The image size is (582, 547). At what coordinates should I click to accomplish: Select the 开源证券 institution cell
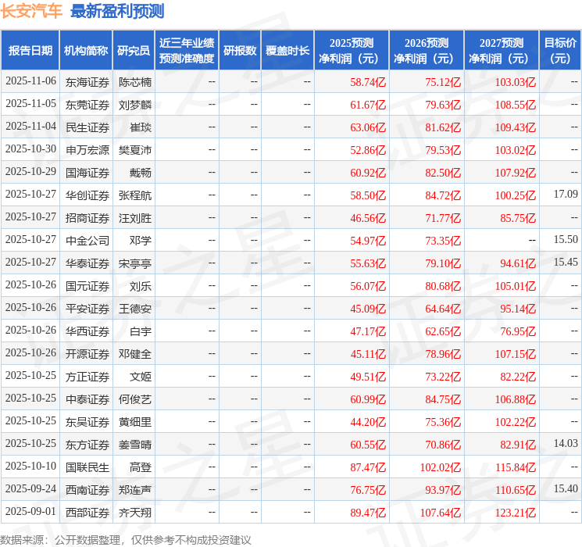point(87,354)
